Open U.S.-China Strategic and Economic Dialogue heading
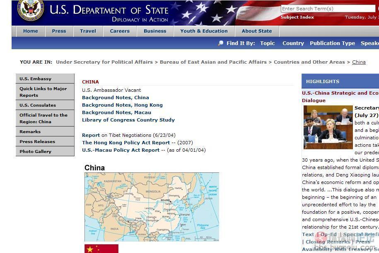379x253 pixels. (340, 96)
